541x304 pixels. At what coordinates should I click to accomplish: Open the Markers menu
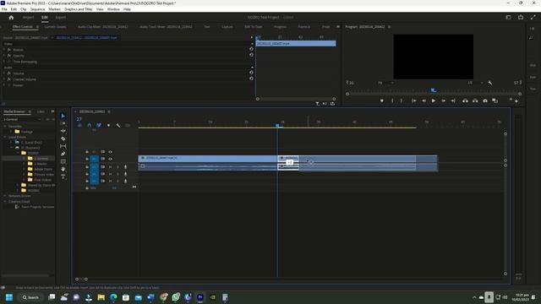54,9
